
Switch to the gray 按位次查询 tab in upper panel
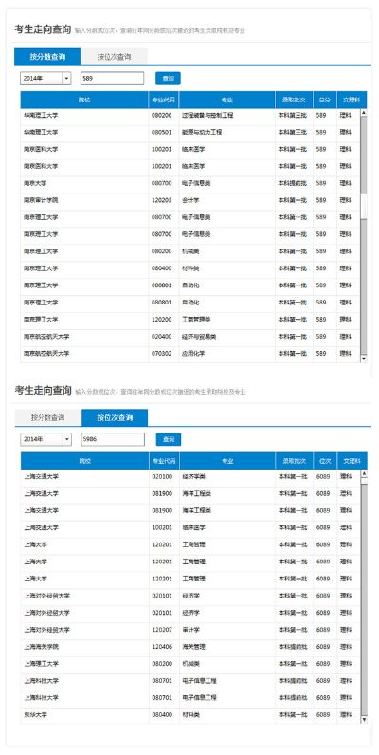[114, 57]
